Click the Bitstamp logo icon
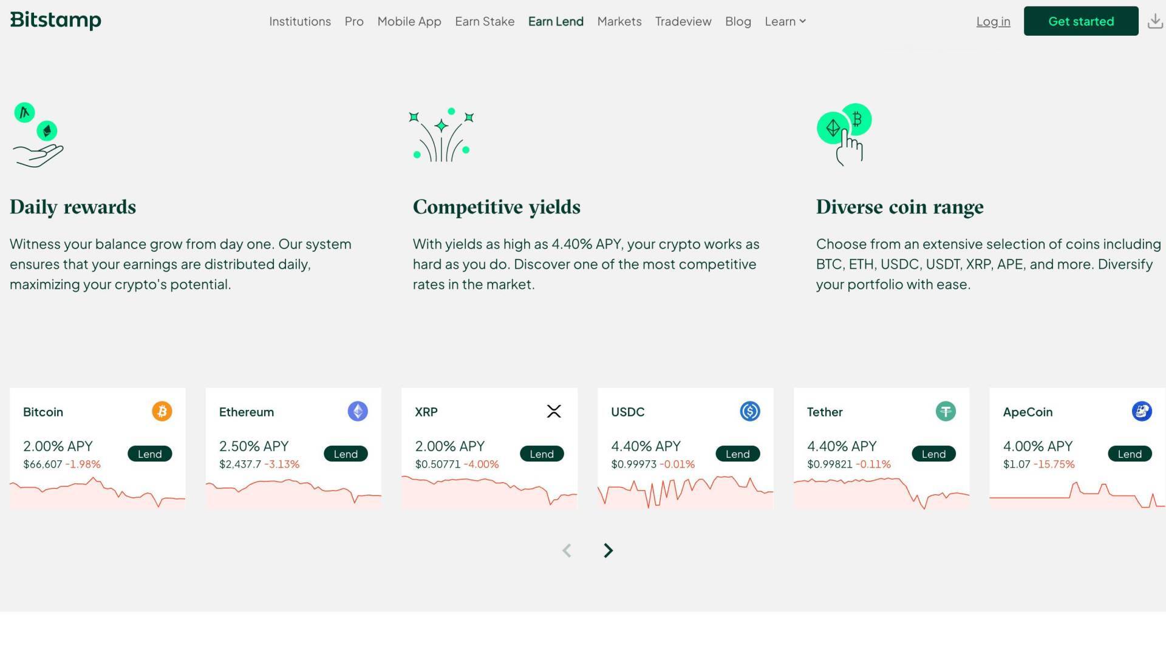The height and width of the screenshot is (655, 1166). pyautogui.click(x=55, y=21)
